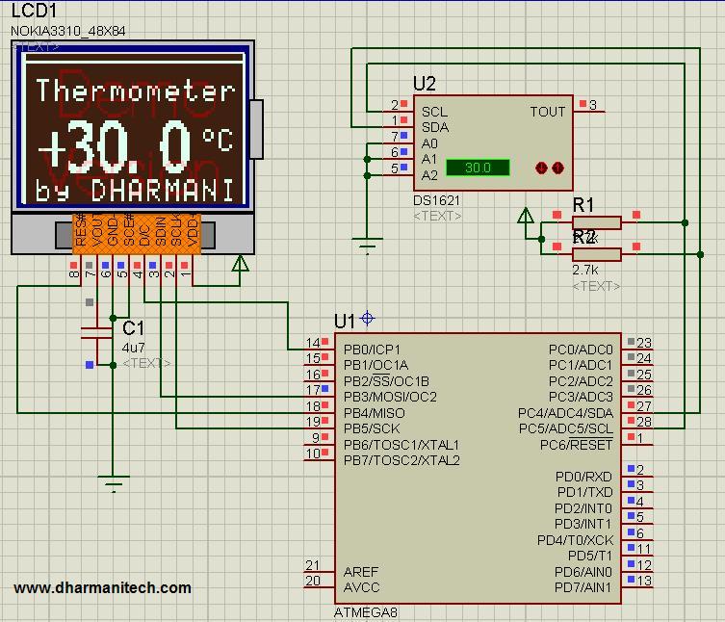Click the DS1621 temperature sensor chip body
Screen dimensions: 725x622
click(x=493, y=143)
